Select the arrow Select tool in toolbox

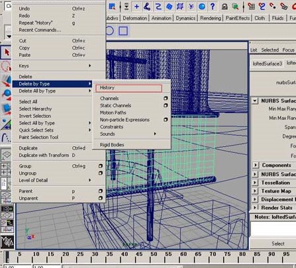[x=6, y=52]
